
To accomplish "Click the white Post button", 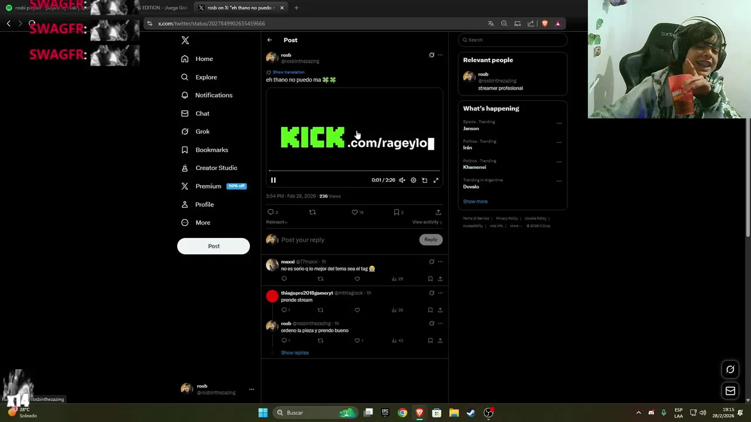I will coord(214,246).
